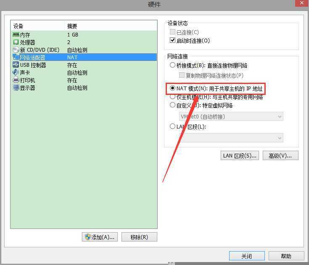
Task: Select the printer (打印机) icon
Action: point(16,80)
